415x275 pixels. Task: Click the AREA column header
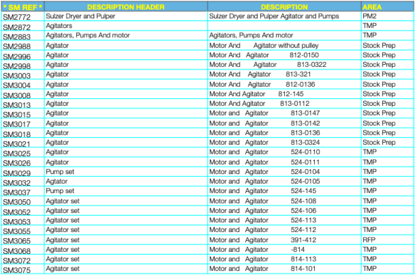(x=387, y=7)
